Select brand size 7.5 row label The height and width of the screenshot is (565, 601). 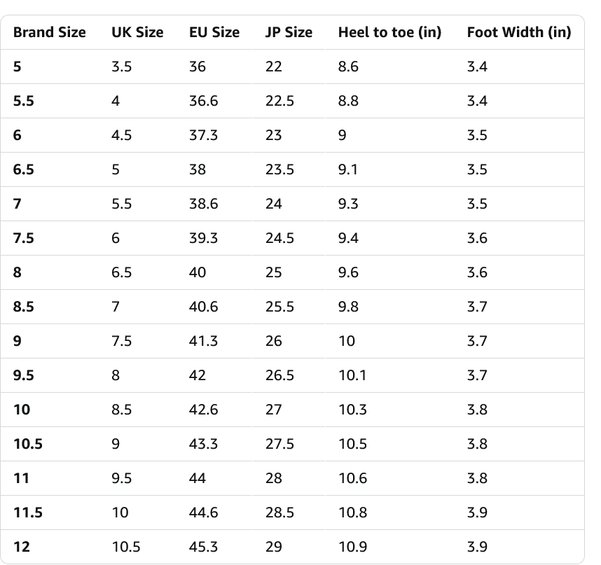pos(24,238)
